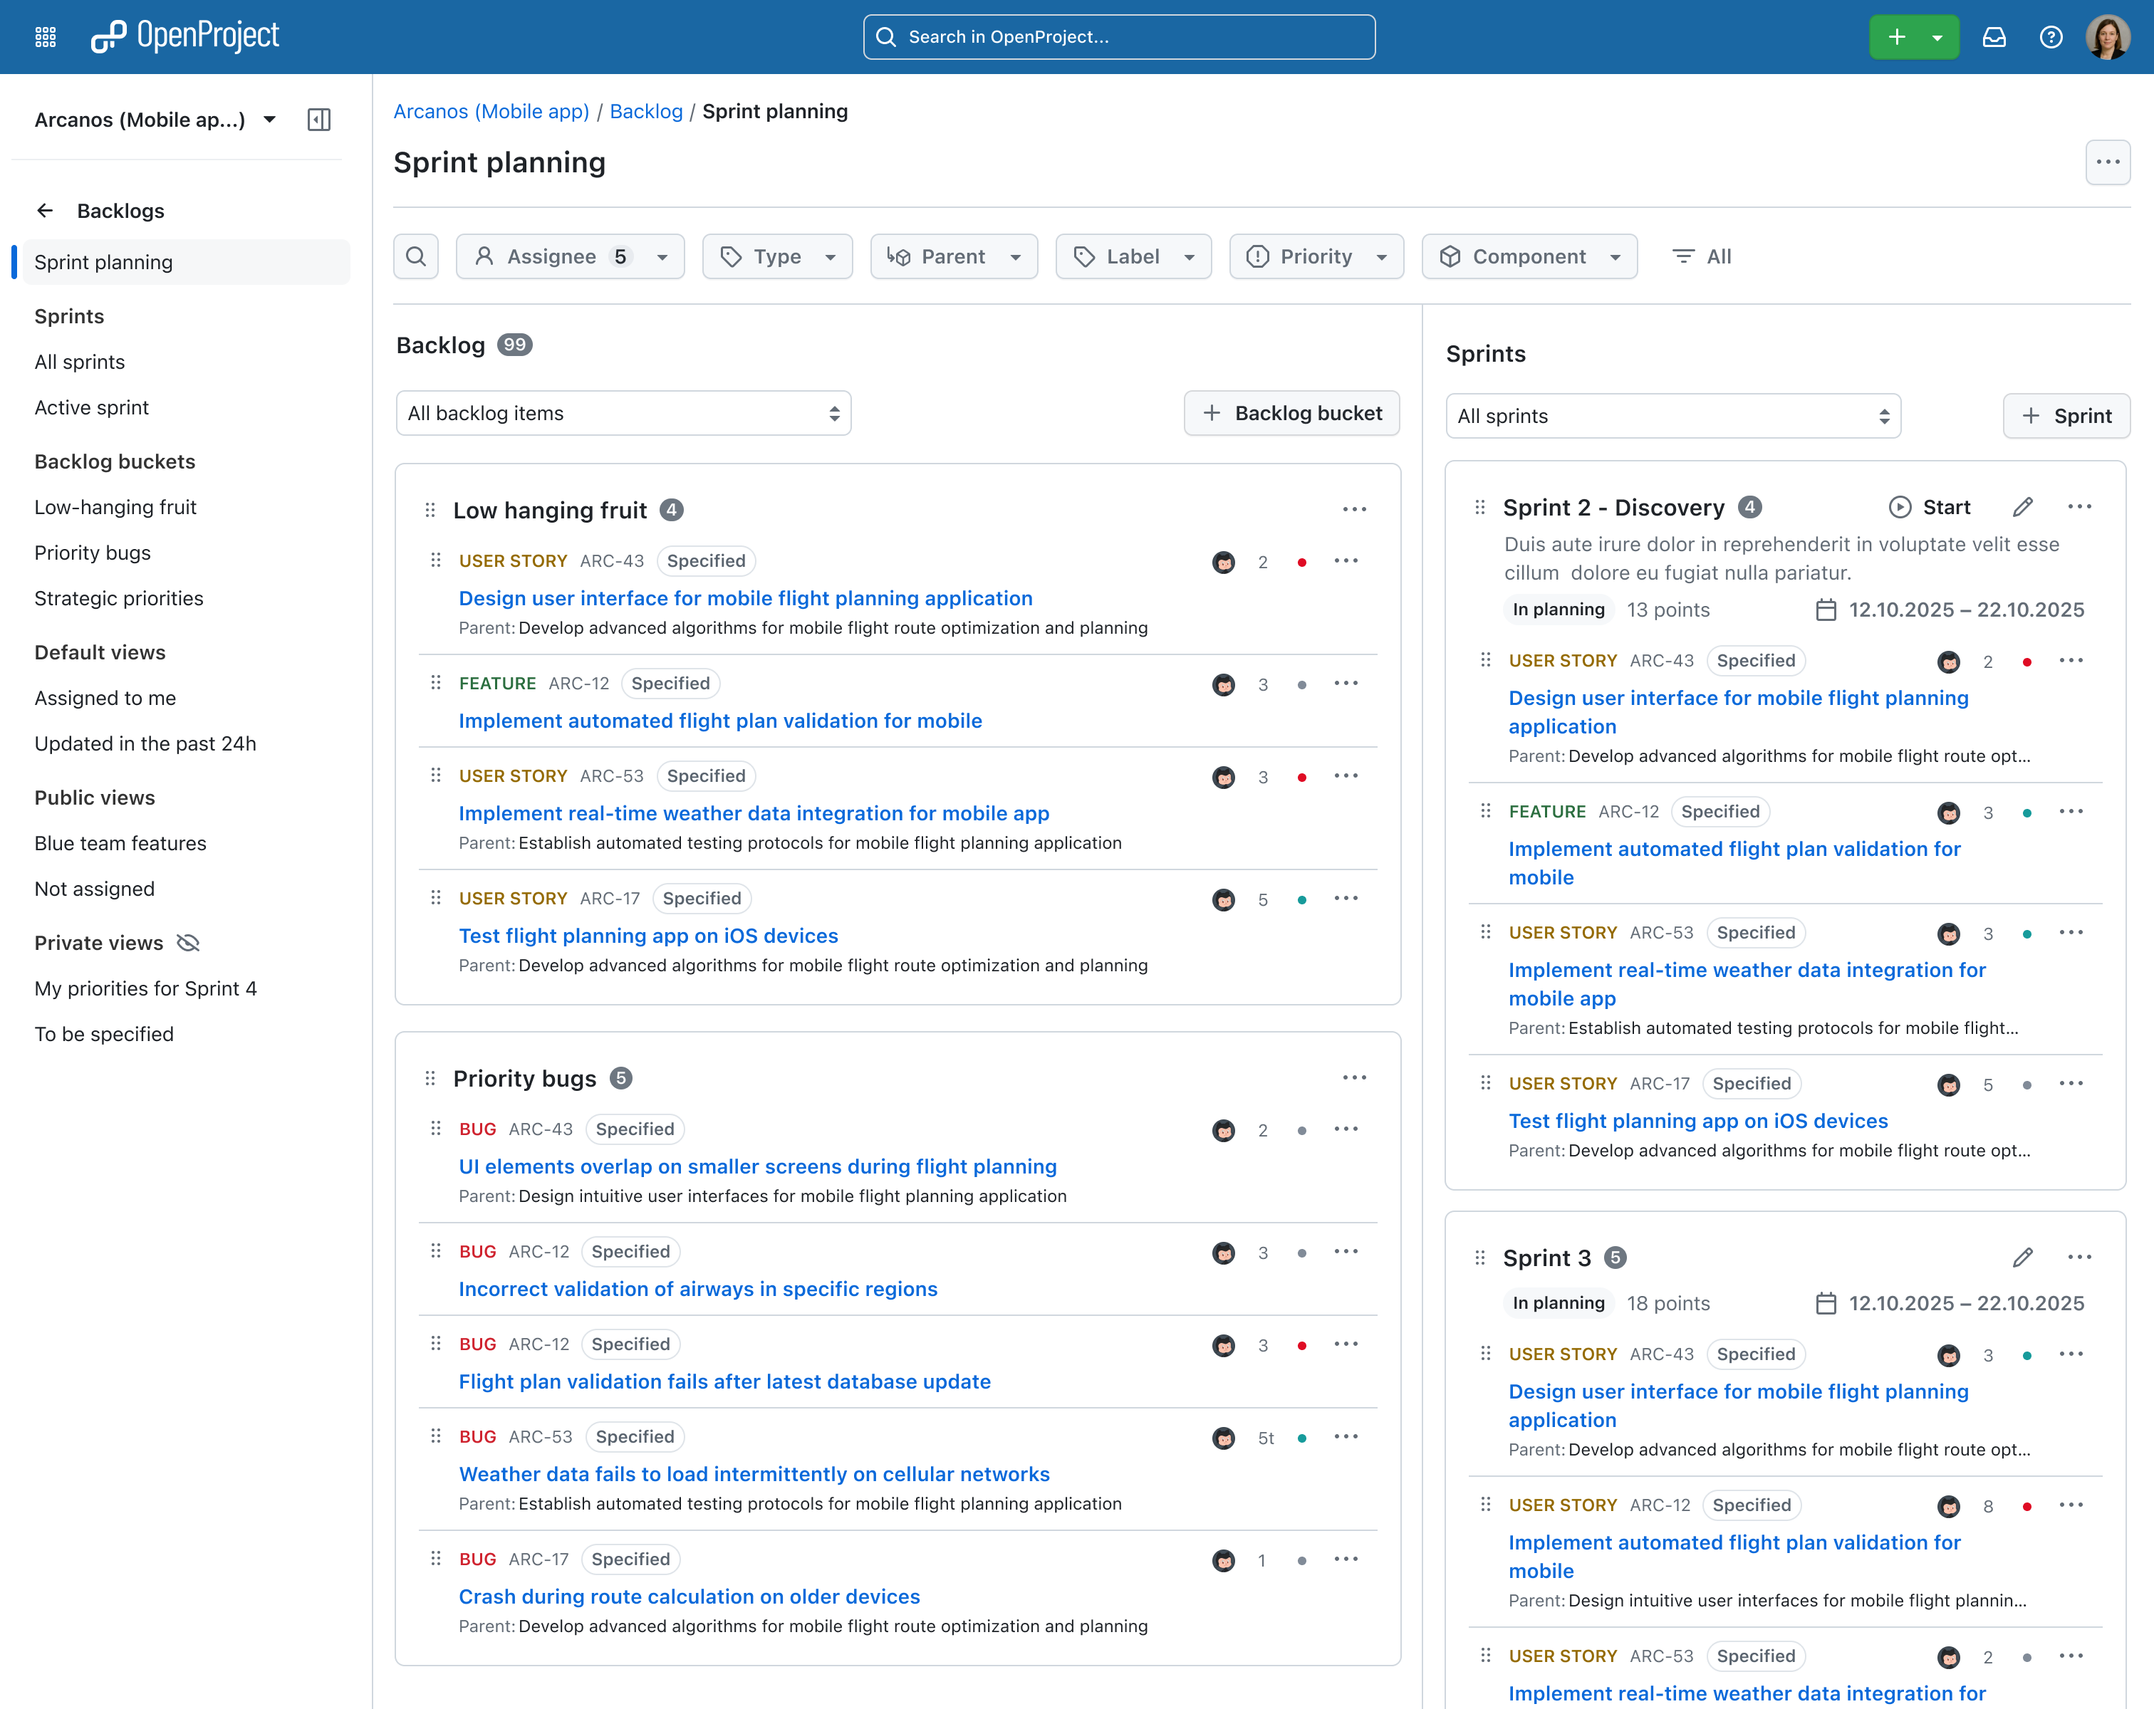This screenshot has height=1709, width=2154.
Task: Click the notifications inbox icon
Action: [x=1994, y=36]
